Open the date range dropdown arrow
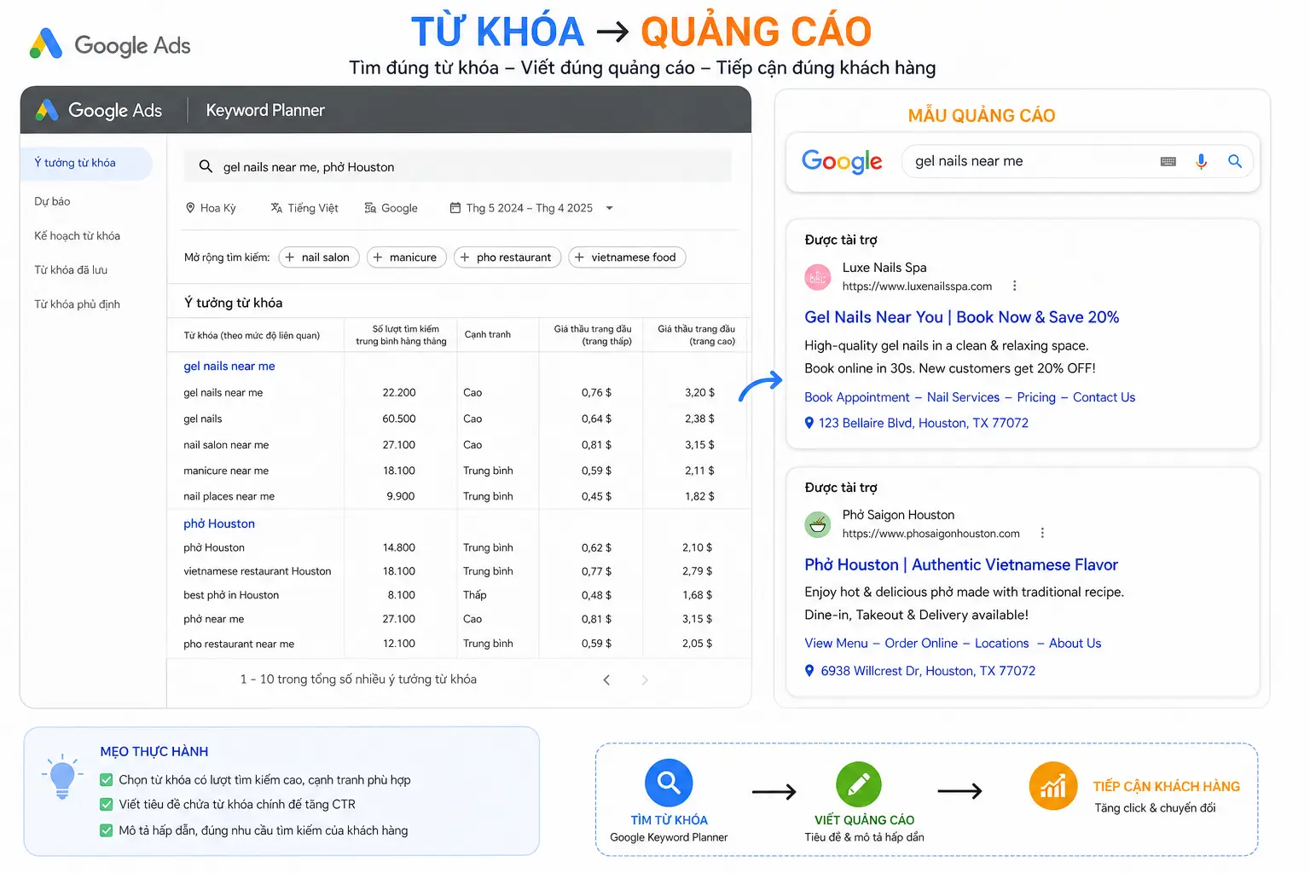 609,208
